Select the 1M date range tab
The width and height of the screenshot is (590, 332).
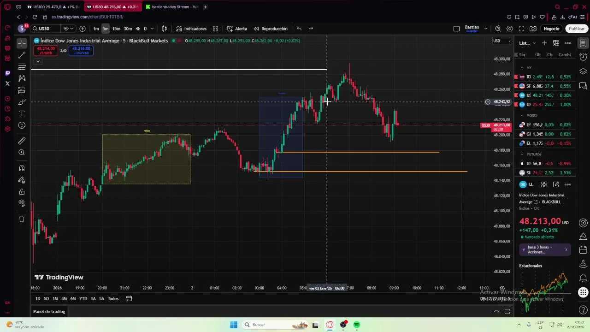click(55, 298)
